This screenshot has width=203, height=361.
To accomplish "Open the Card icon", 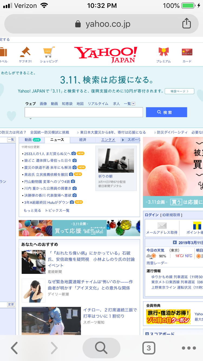I will (187, 52).
